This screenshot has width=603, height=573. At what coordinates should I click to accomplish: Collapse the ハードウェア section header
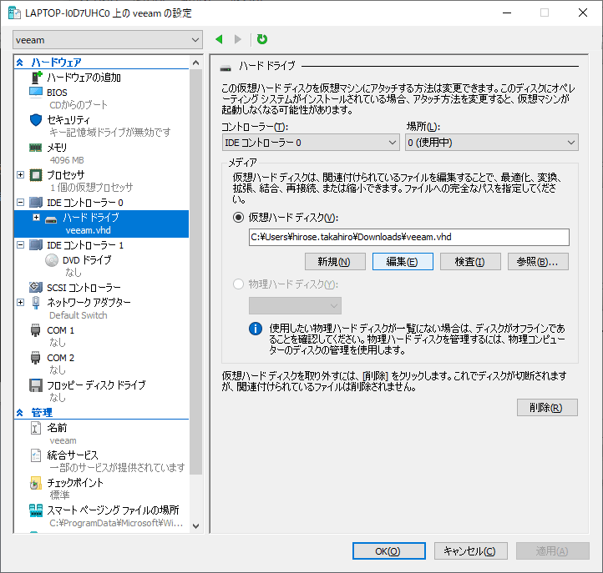point(20,63)
